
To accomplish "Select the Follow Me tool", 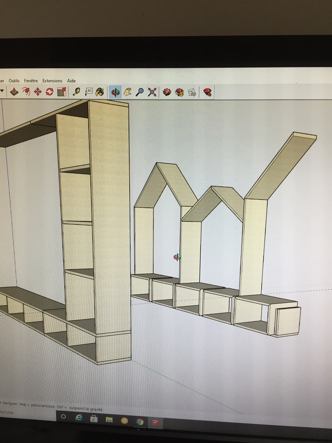I will [26, 92].
